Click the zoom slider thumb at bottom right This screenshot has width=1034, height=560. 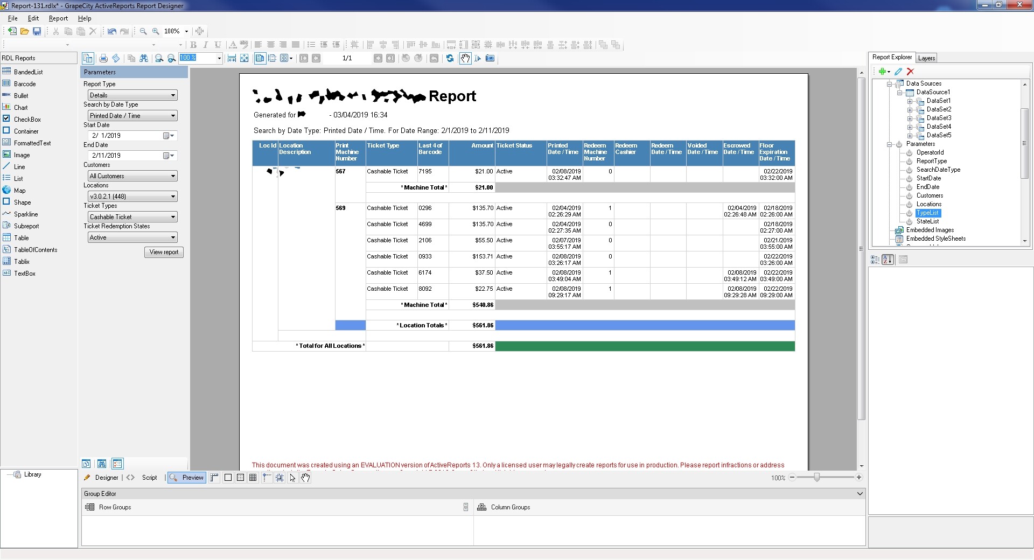click(817, 477)
